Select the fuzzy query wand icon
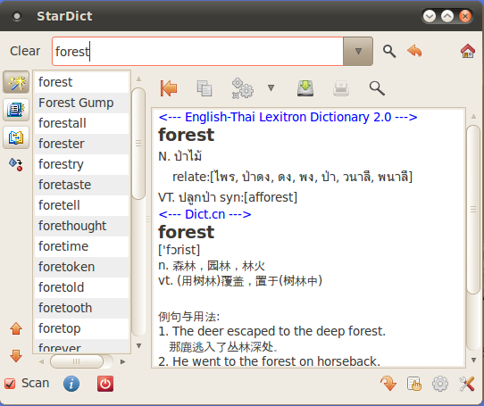This screenshot has height=406, width=484. pyautogui.click(x=16, y=82)
